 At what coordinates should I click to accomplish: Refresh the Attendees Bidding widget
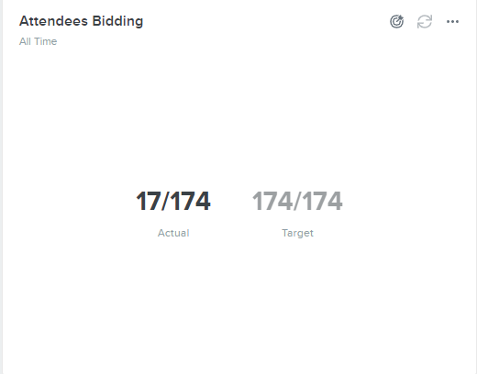point(425,21)
